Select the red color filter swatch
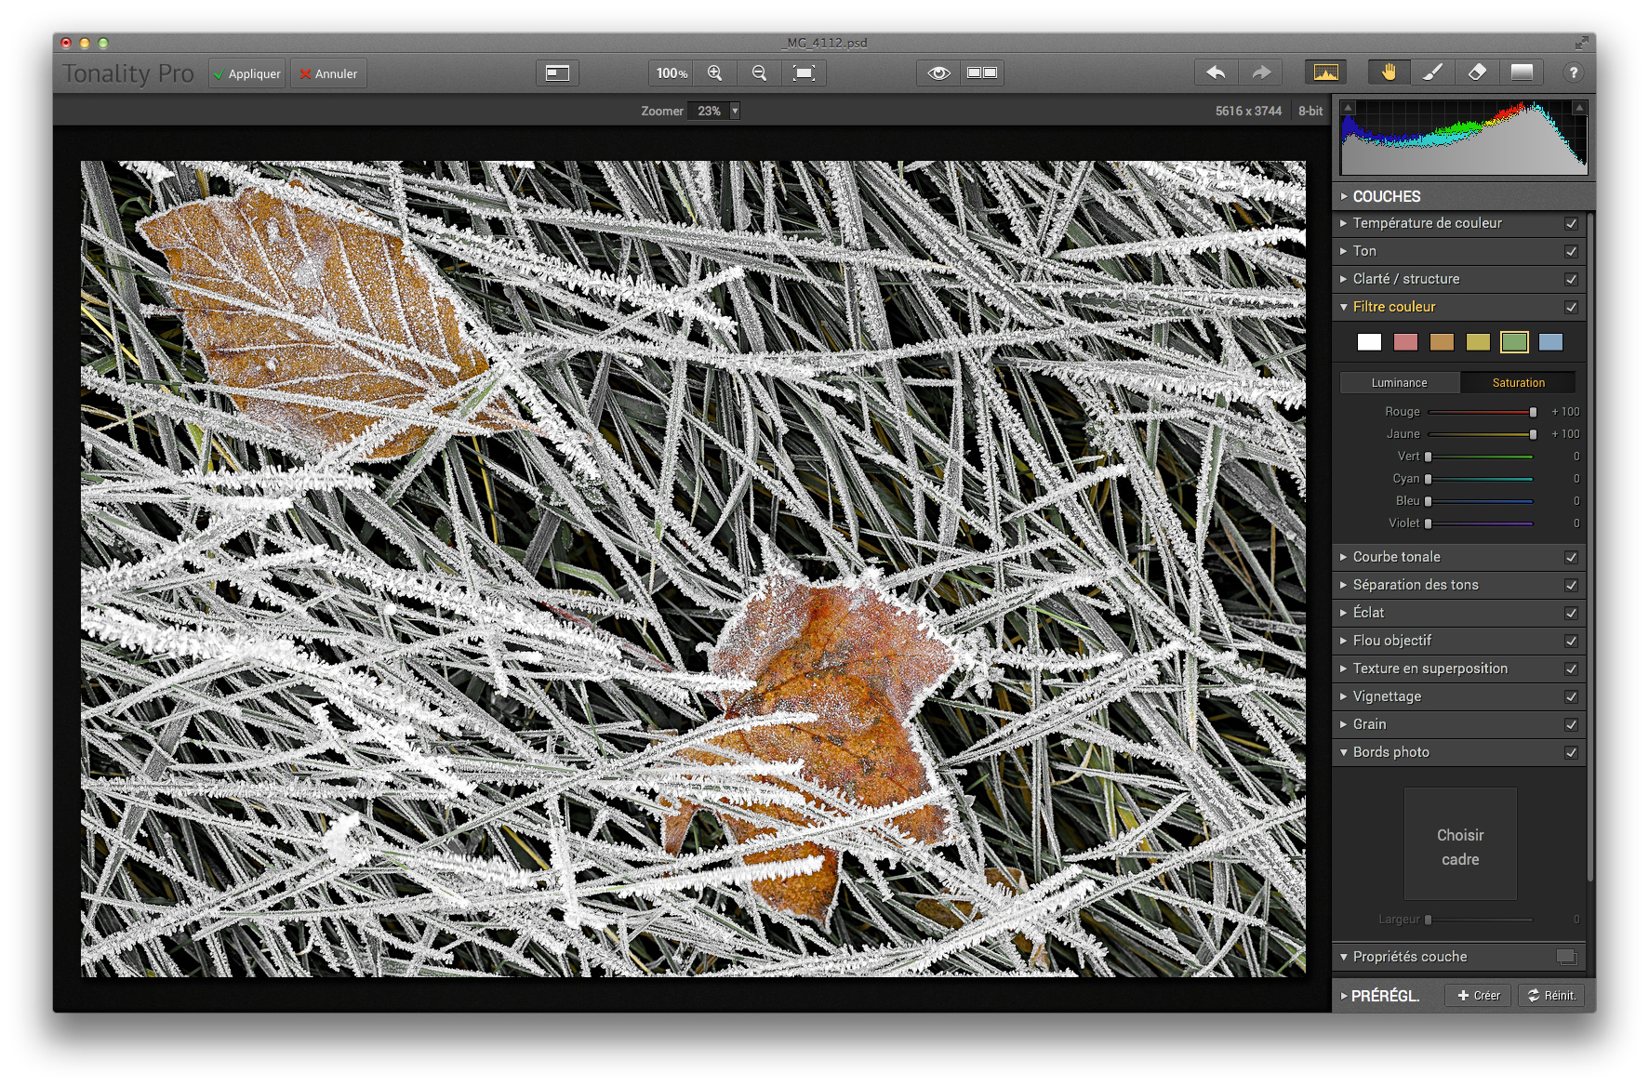Viewport: 1649px width, 1086px height. (1405, 342)
